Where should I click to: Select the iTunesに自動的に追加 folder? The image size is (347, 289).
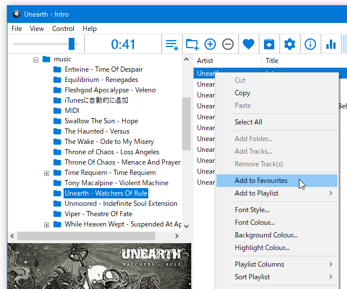96,100
